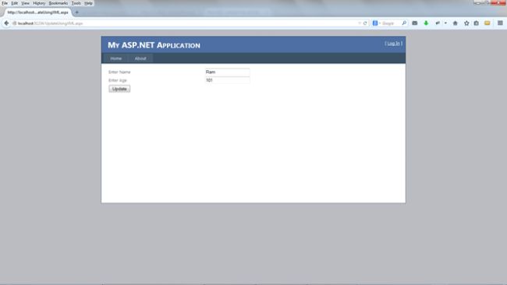Click the Log In link
This screenshot has width=507, height=285.
click(393, 44)
